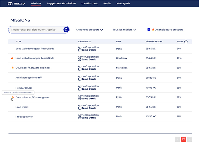Open chat icon in Marseilles row
The width and height of the screenshot is (199, 155).
pyautogui.click(x=80, y=69)
